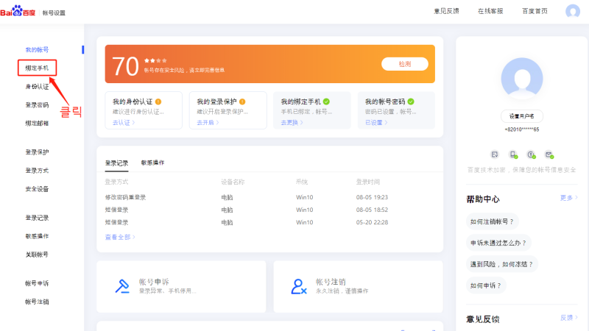Select 帐号注销 in the sidebar
Viewport: 589px width, 331px height.
pos(37,302)
